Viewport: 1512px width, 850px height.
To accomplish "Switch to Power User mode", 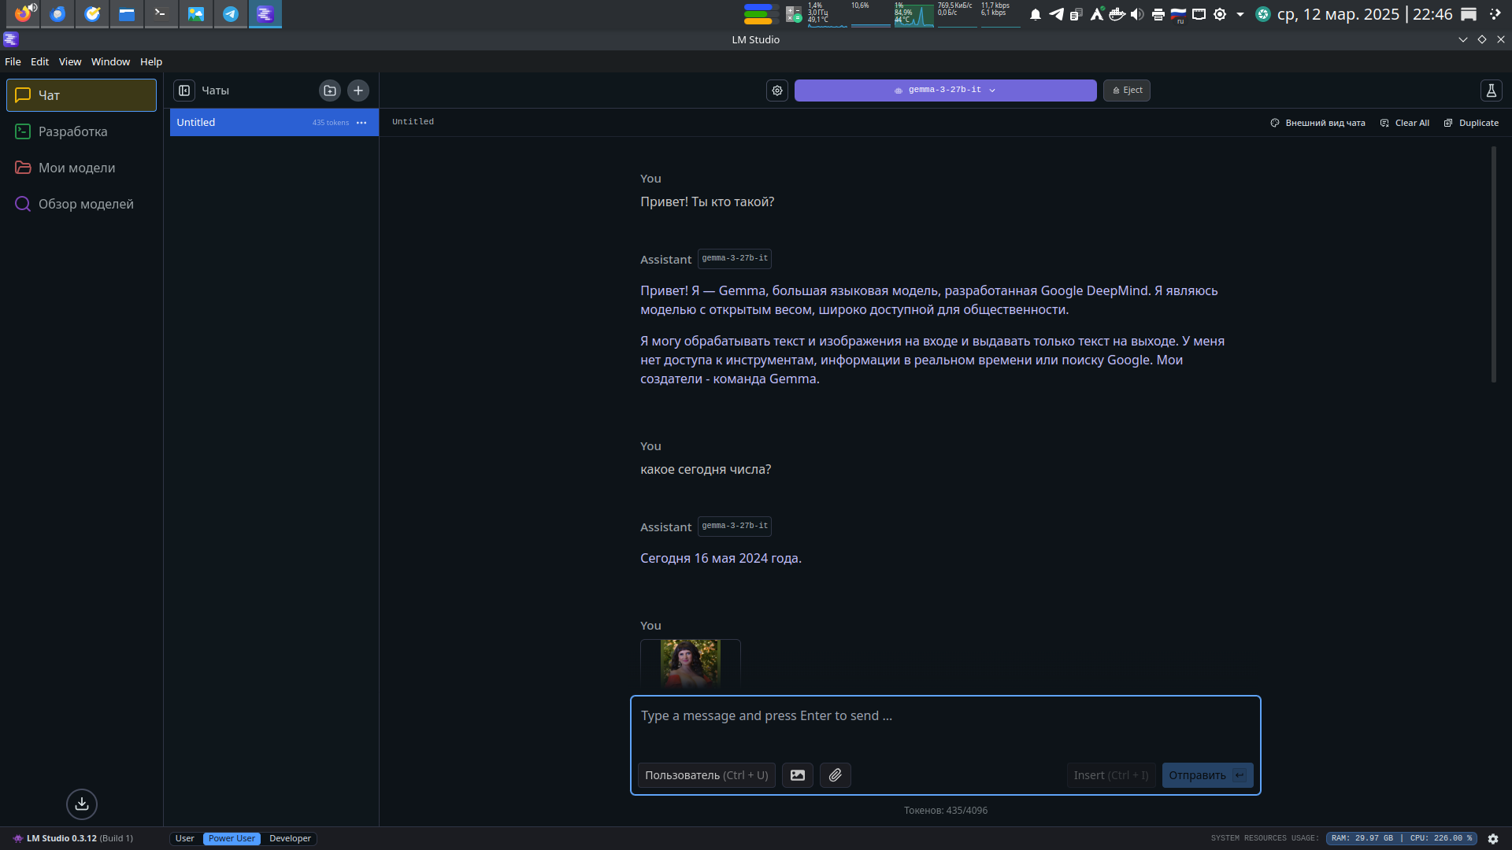I will coord(232,839).
